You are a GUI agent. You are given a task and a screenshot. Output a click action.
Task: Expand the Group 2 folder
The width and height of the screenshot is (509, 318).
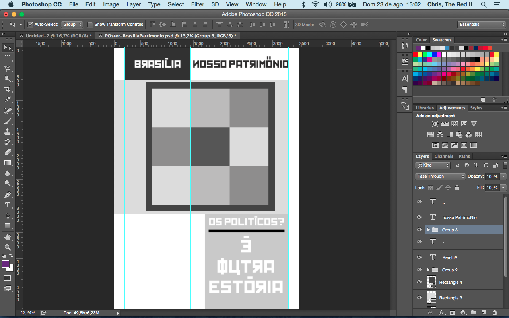click(x=428, y=270)
